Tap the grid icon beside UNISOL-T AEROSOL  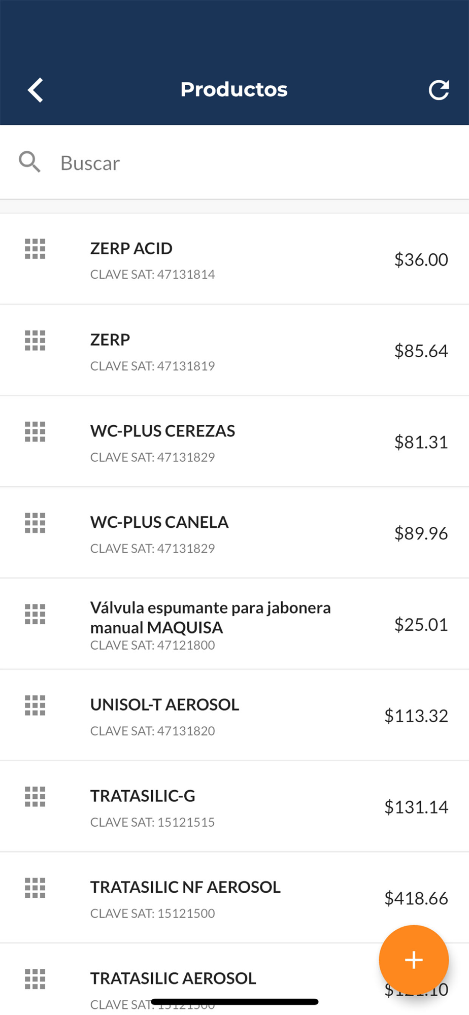click(x=35, y=705)
